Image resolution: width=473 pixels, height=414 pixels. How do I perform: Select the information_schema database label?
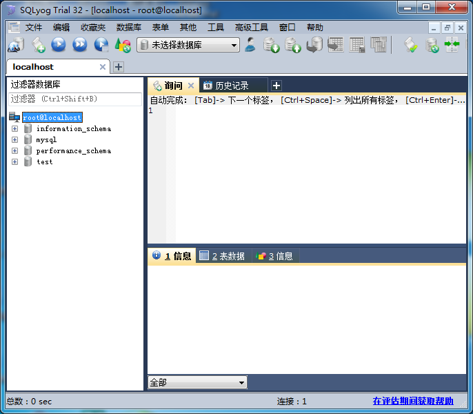click(x=74, y=128)
